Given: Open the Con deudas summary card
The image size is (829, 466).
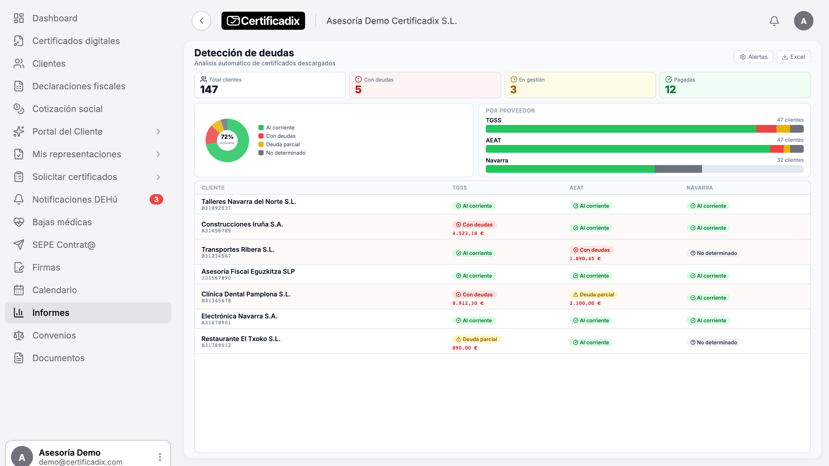Looking at the screenshot, I should point(425,85).
